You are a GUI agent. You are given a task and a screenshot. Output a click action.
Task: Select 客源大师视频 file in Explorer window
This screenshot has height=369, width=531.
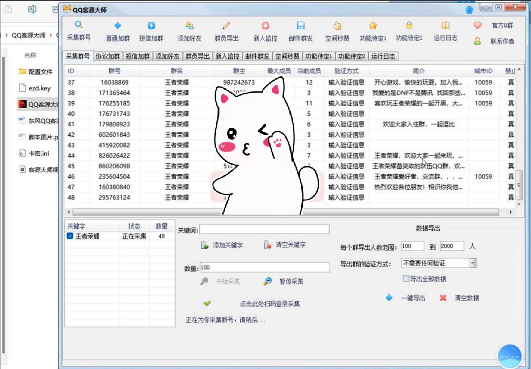tap(38, 170)
